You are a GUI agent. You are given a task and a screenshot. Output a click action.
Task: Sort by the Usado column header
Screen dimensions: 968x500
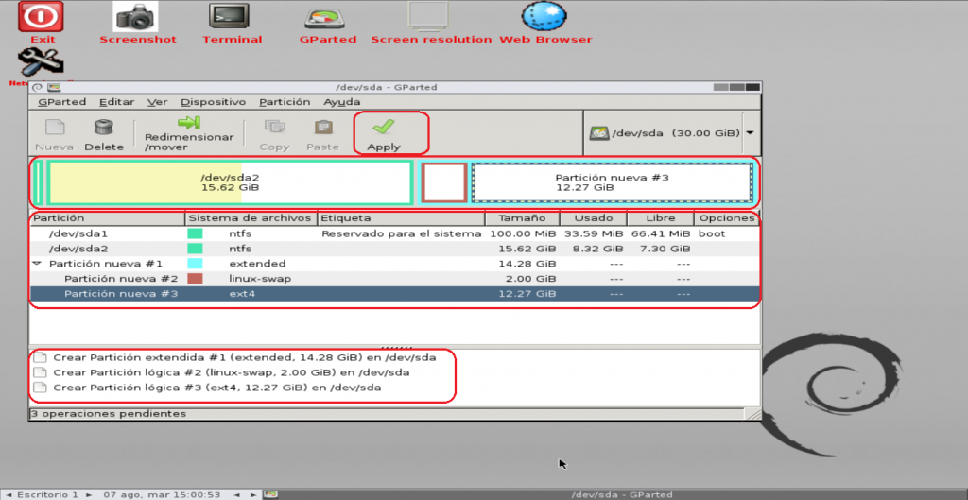click(x=594, y=218)
